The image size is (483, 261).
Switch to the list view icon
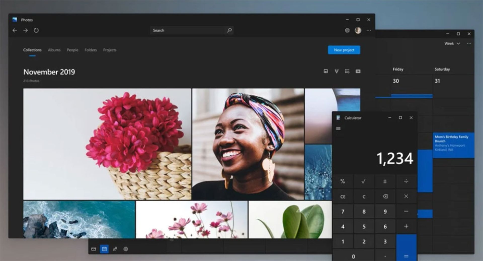tap(347, 71)
